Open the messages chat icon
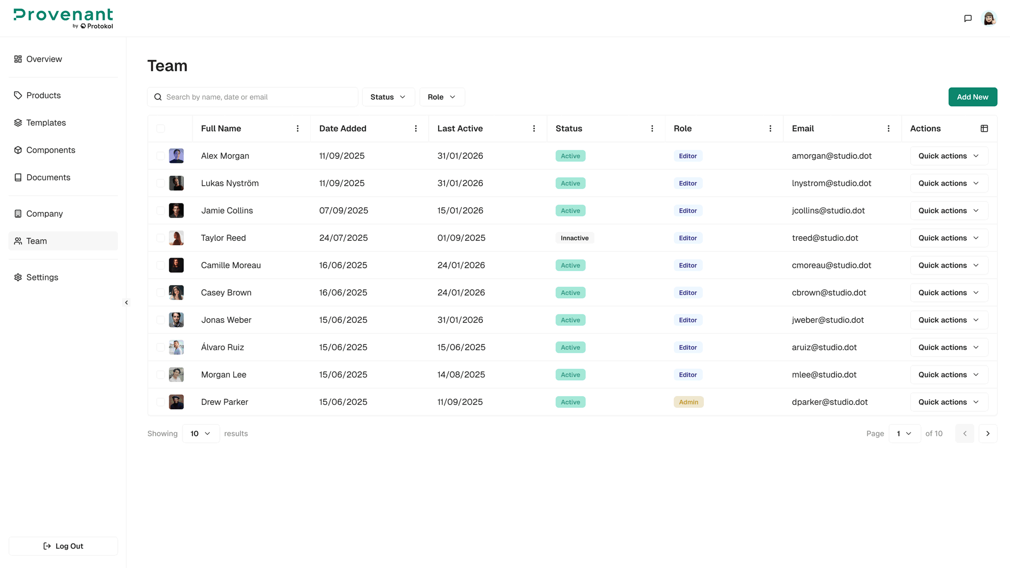1010x568 pixels. tap(967, 18)
